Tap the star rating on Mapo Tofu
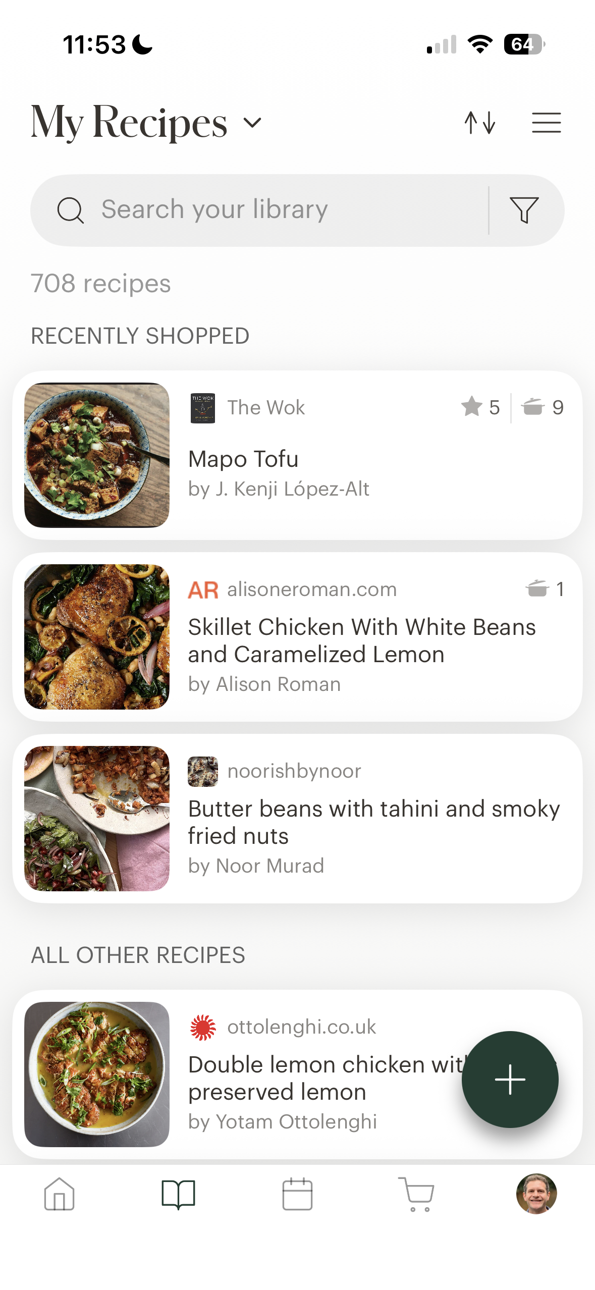This screenshot has width=595, height=1290. 480,407
